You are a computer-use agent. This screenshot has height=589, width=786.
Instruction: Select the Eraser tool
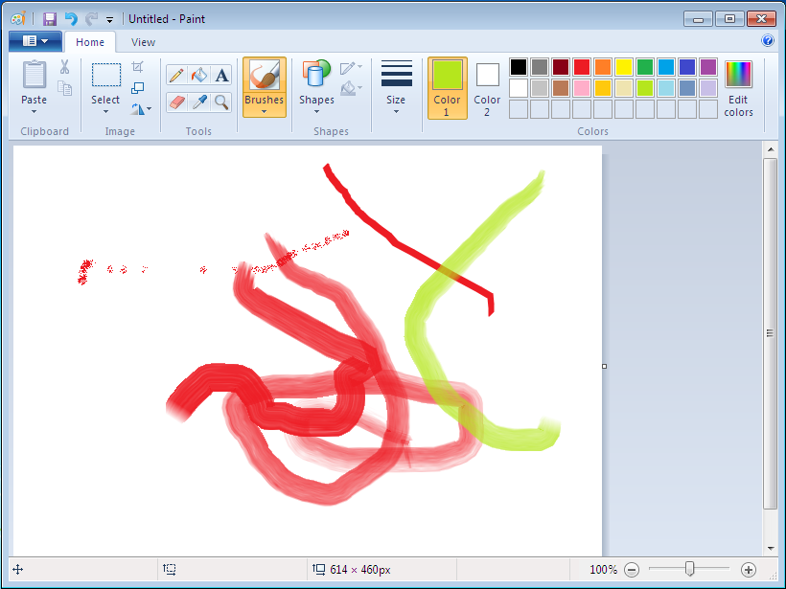[176, 102]
